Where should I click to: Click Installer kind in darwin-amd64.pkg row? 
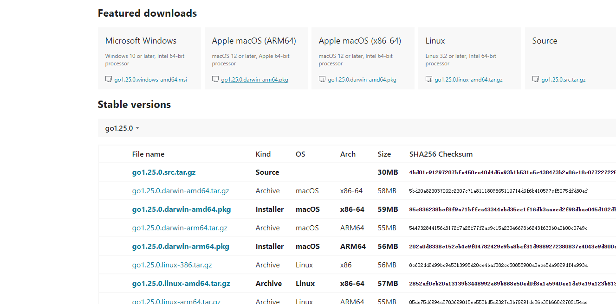pyautogui.click(x=270, y=209)
